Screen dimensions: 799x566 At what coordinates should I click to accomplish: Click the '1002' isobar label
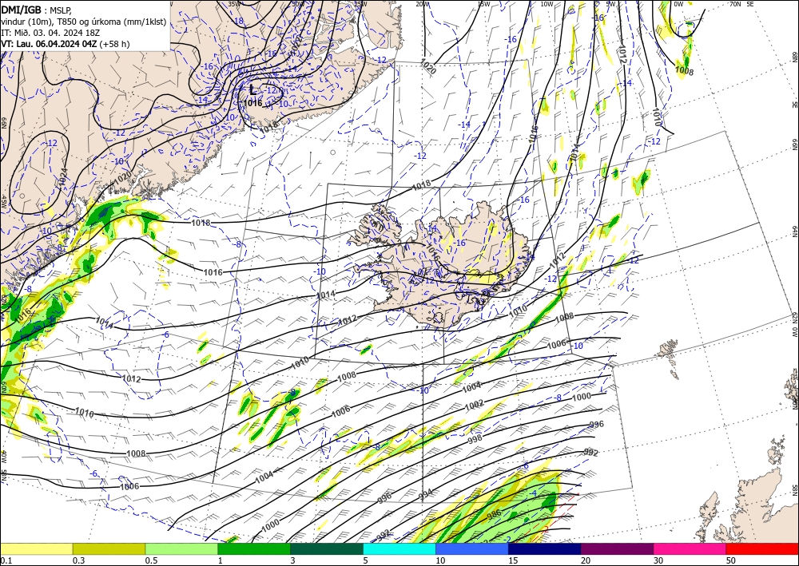[x=474, y=406]
